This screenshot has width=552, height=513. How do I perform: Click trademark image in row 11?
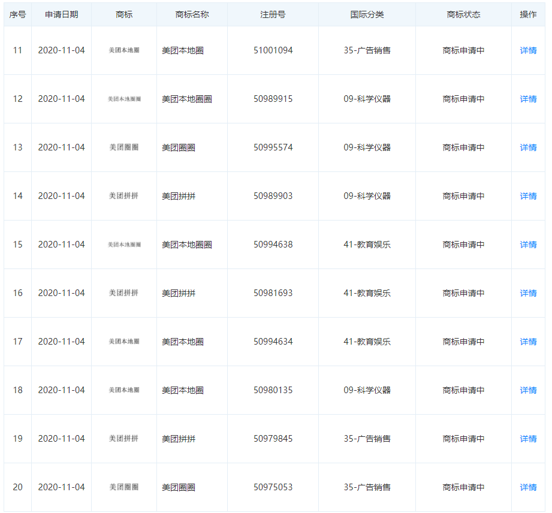point(124,50)
